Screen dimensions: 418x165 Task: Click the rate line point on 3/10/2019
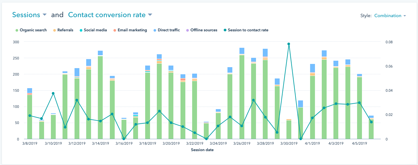[53, 93]
